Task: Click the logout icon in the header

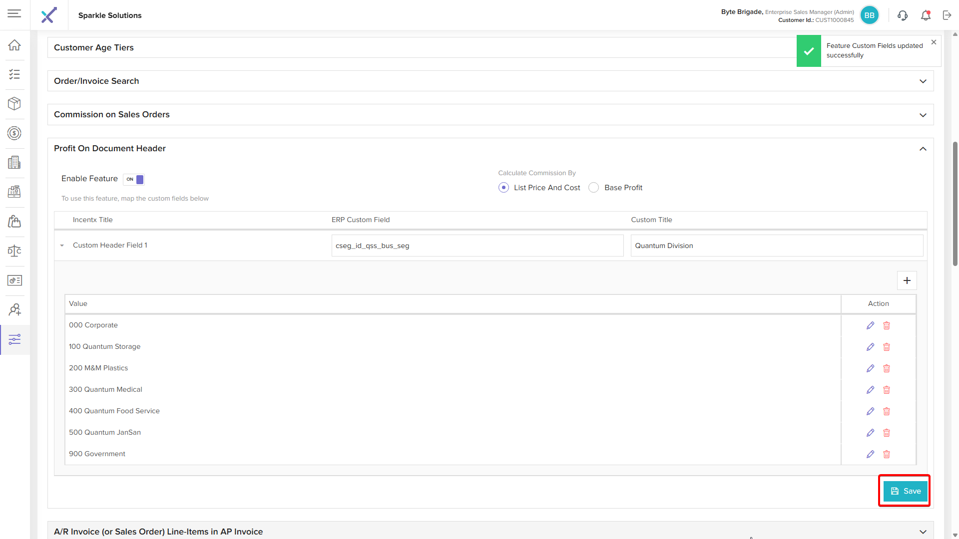Action: 947,15
